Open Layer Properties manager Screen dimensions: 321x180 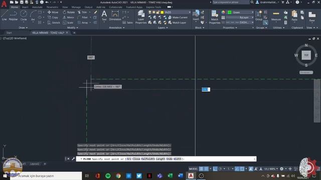[x=141, y=16]
